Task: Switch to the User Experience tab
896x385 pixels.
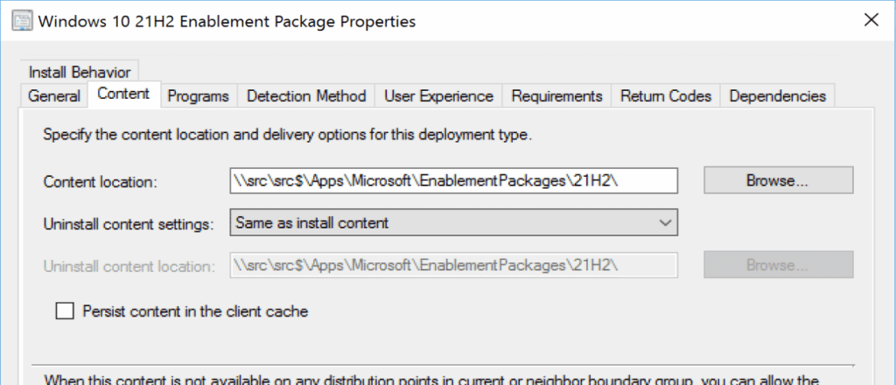Action: [438, 96]
